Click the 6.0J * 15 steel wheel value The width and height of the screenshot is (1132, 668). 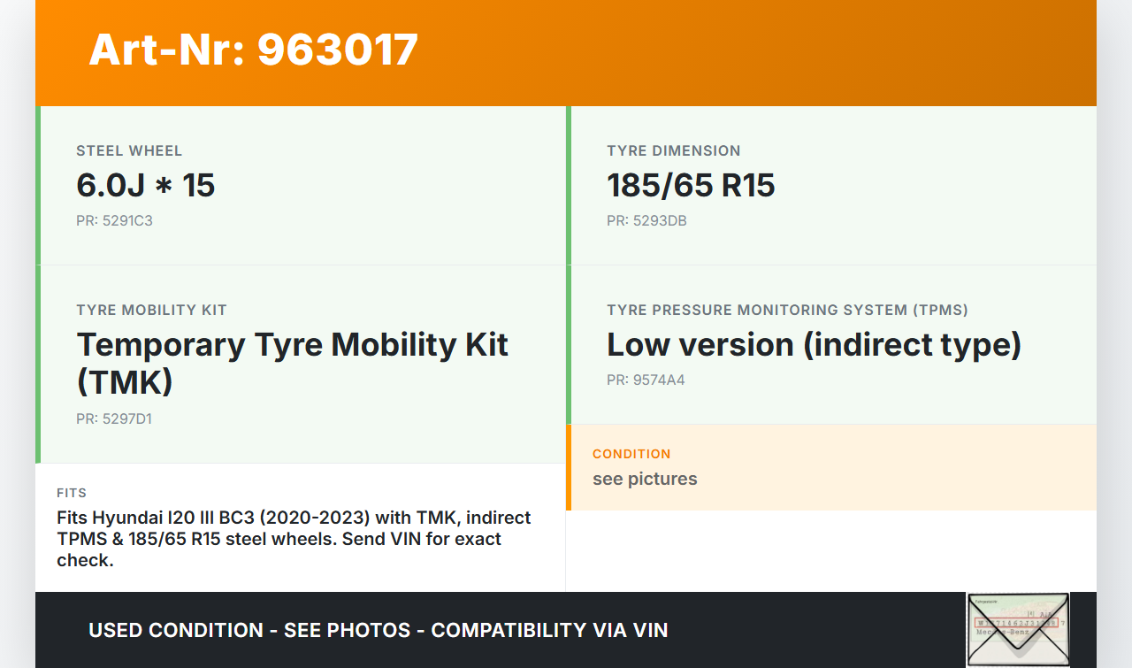pyautogui.click(x=146, y=186)
